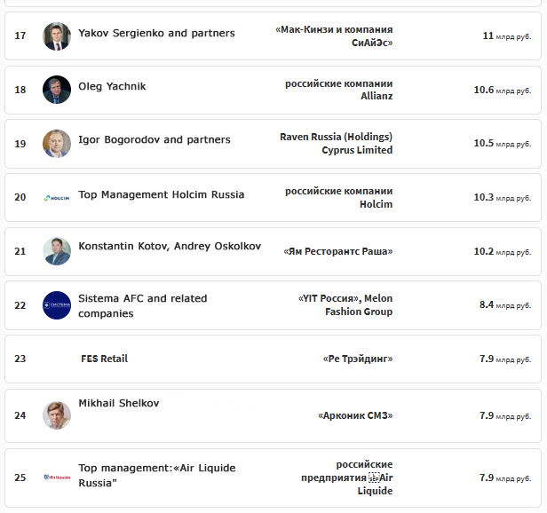The image size is (547, 513).
Task: Click the Sistema blue round logo
Action: tap(57, 305)
